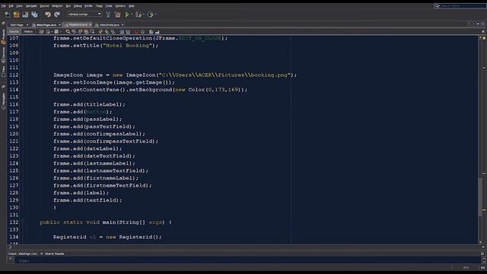Click the Find Next Occurrence icon

(x=80, y=31)
